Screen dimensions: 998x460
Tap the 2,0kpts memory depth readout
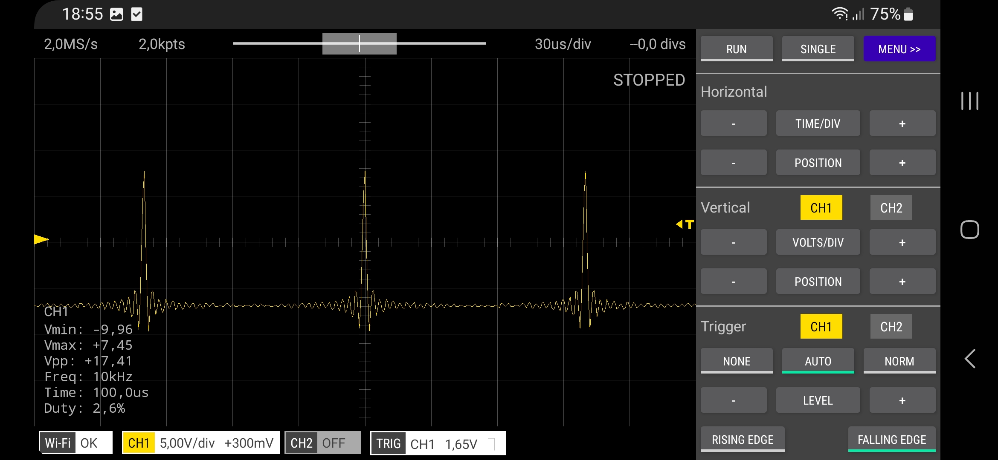[x=162, y=44]
